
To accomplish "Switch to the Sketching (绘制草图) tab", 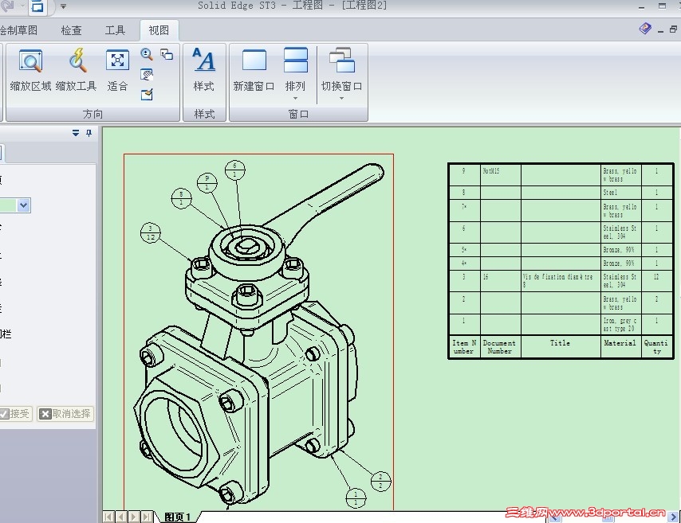I will coord(18,30).
